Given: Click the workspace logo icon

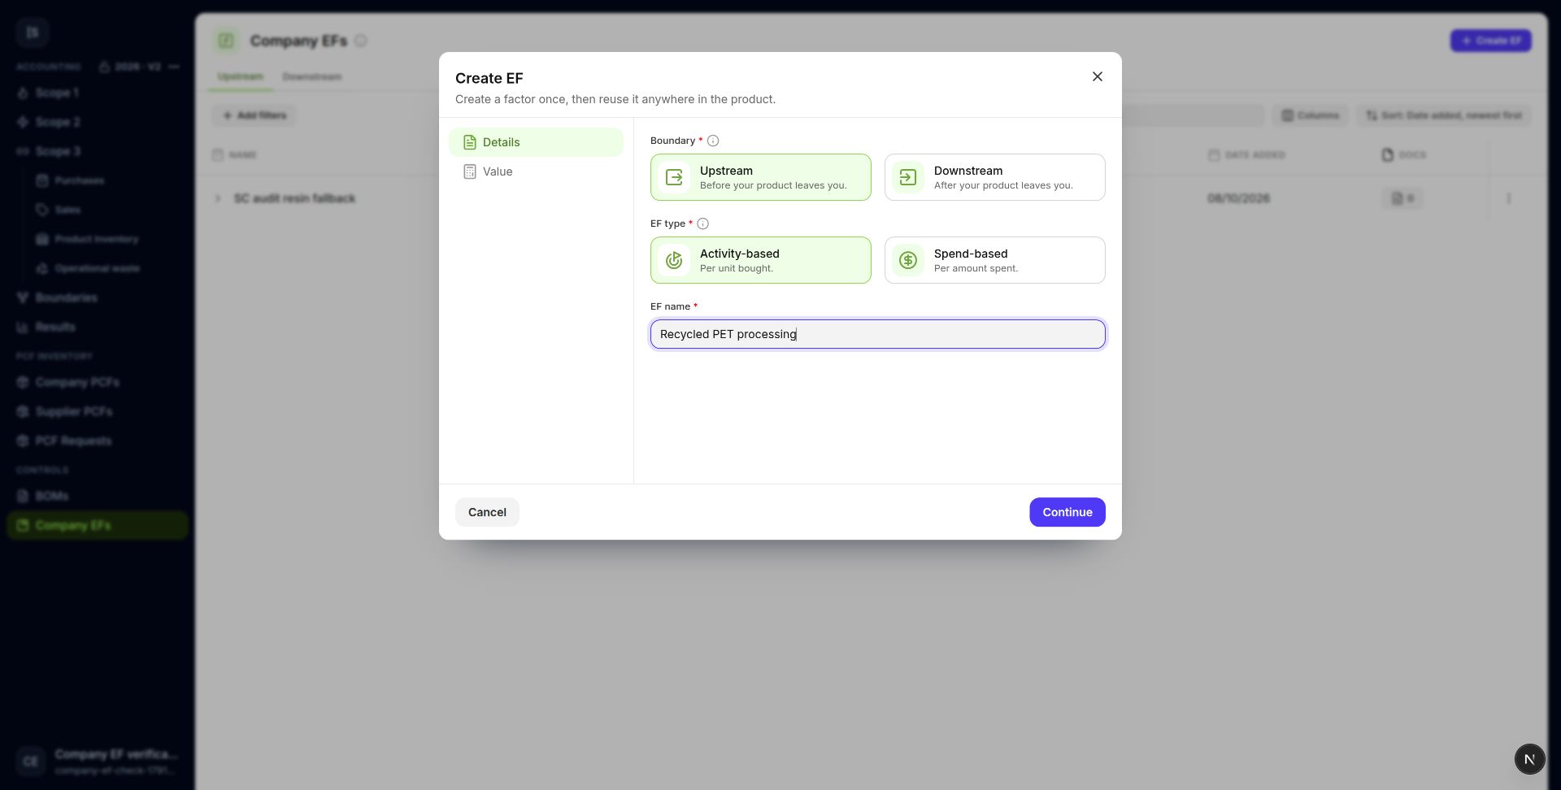Looking at the screenshot, I should coord(33,33).
